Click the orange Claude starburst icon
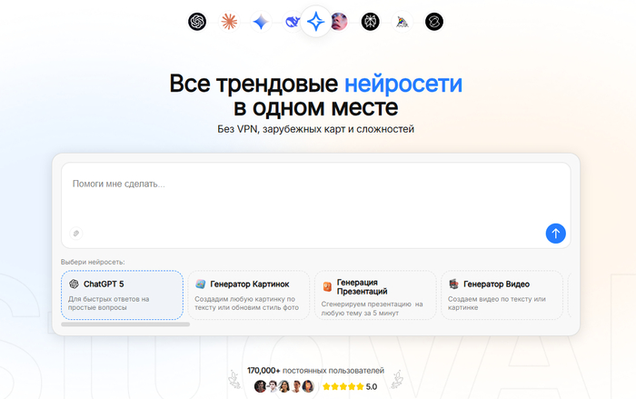The height and width of the screenshot is (399, 636). click(229, 22)
